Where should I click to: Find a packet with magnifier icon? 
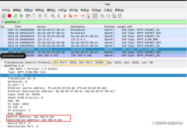point(53,16)
